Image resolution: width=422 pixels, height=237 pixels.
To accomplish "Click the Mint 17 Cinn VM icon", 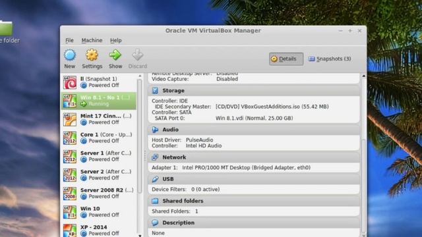I will (x=70, y=119).
